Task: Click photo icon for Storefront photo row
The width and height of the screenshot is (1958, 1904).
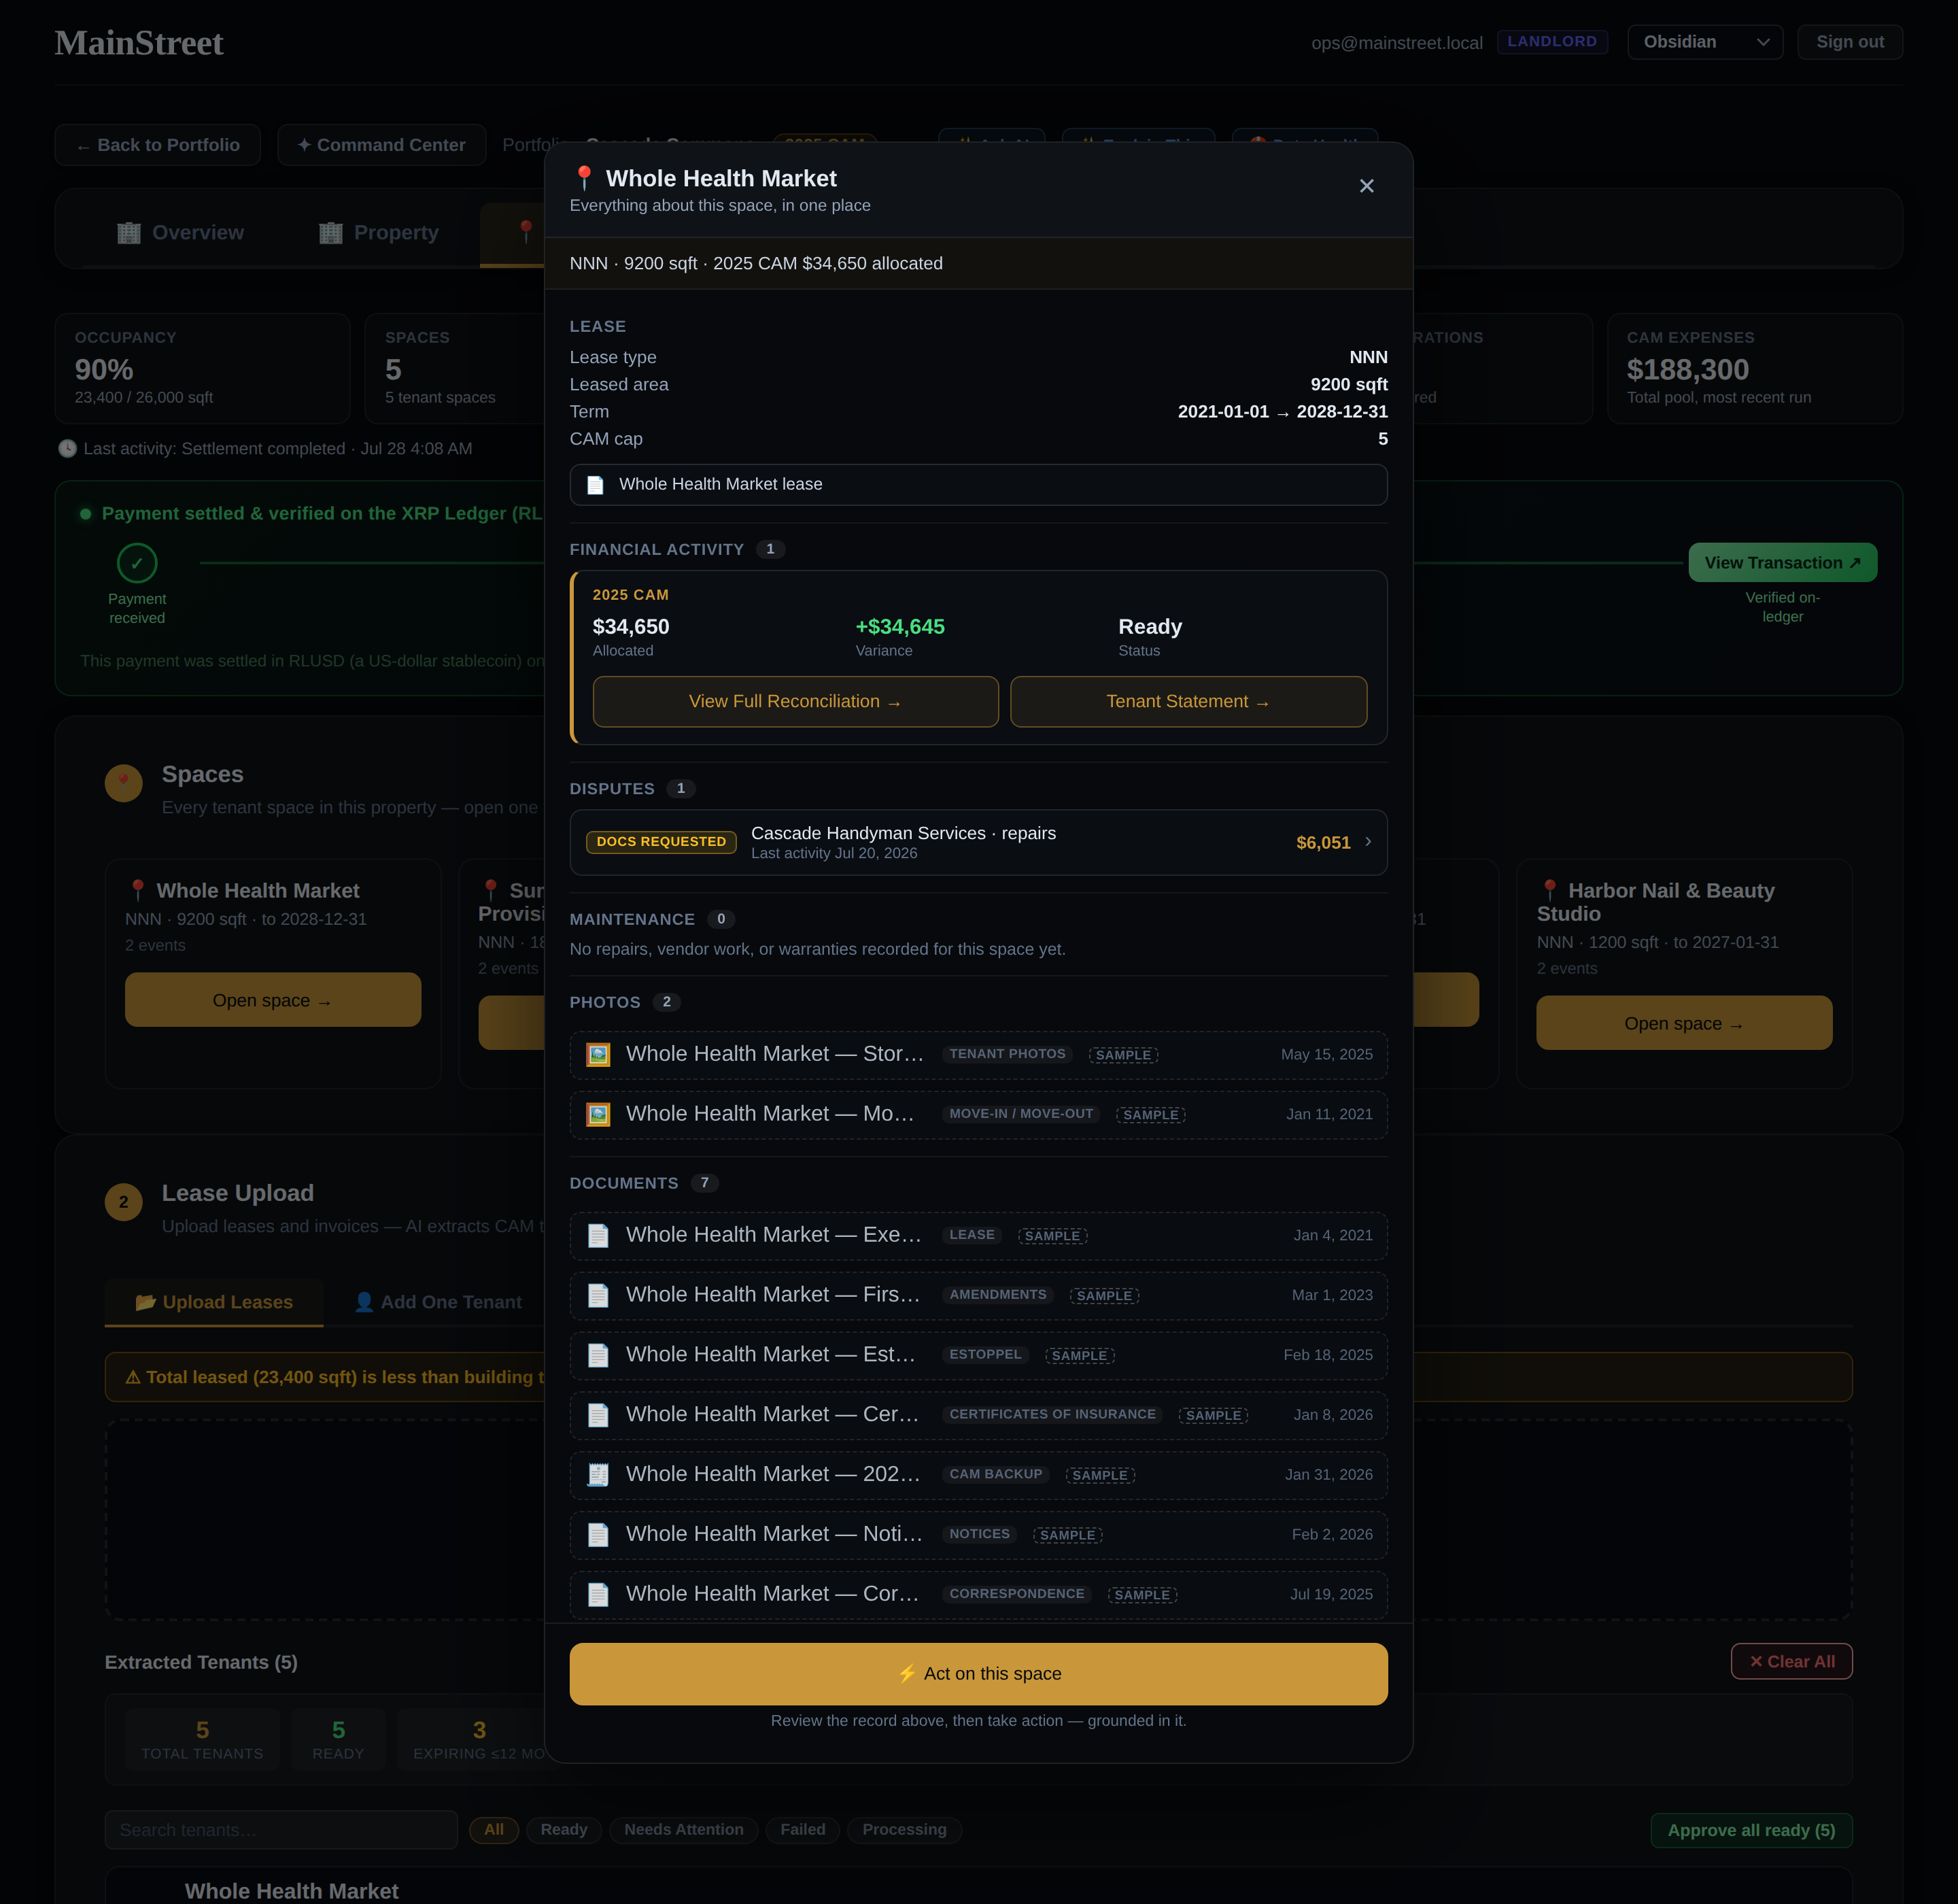Action: pos(598,1055)
